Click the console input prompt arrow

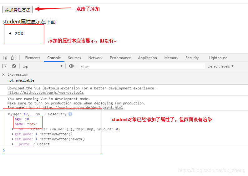pyautogui.click(x=4, y=150)
